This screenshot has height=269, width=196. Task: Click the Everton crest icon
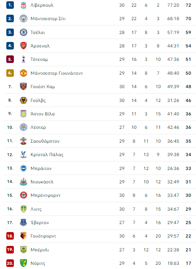(24, 222)
